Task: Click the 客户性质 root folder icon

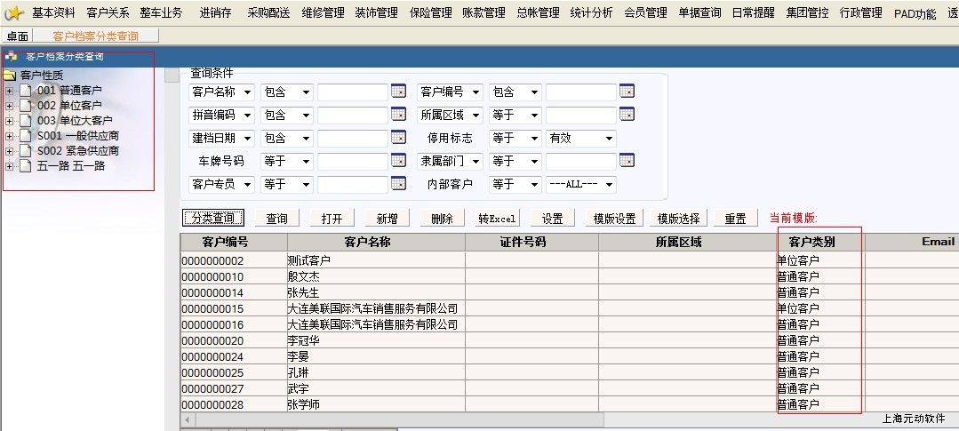Action: [11, 75]
